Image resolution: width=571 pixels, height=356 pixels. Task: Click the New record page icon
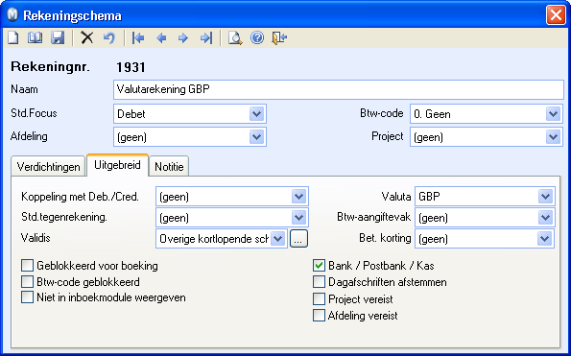tap(13, 37)
